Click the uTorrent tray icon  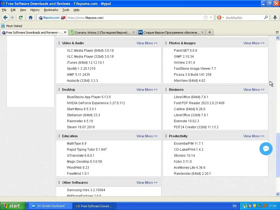[x=245, y=206]
